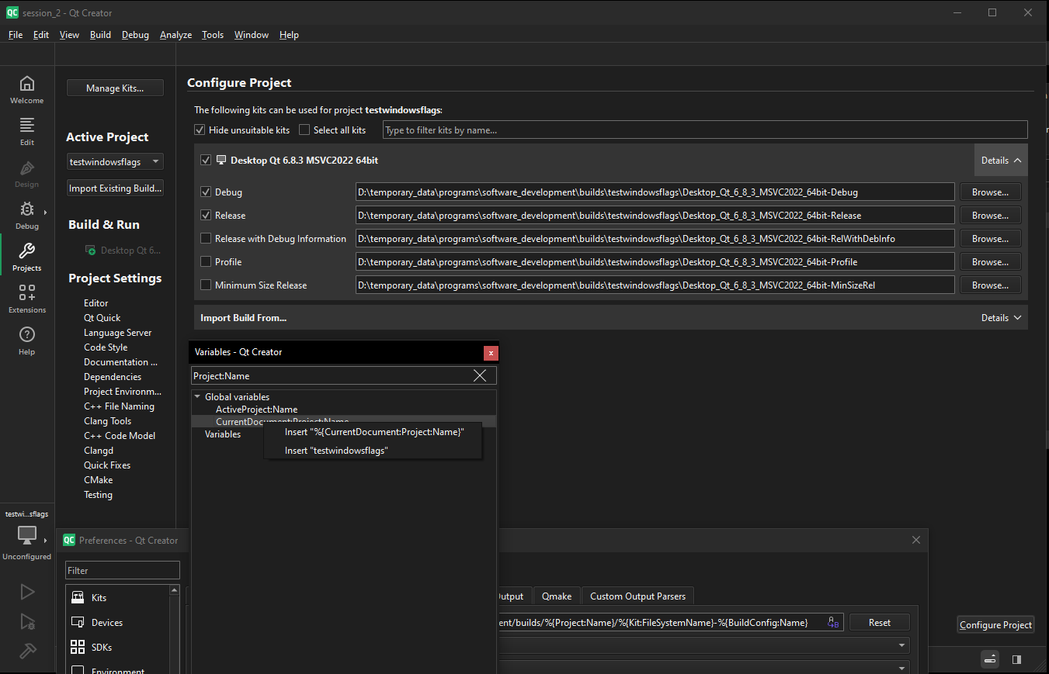Open the Extensions mode
Viewport: 1049px width, 674px height.
point(26,299)
